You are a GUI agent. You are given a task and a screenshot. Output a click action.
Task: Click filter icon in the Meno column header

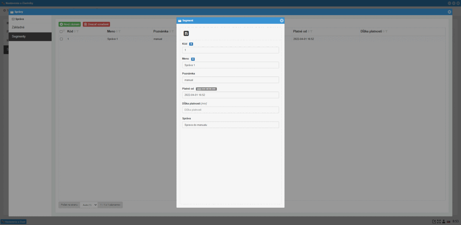(x=119, y=31)
